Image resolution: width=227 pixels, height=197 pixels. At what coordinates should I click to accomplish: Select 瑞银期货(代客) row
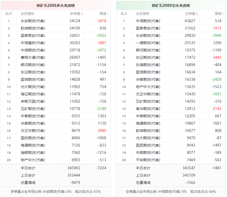pyautogui.click(x=56, y=153)
